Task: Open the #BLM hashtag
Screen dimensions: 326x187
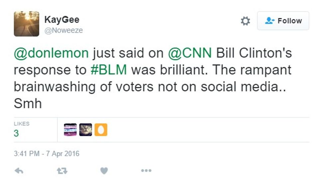Action: click(x=109, y=70)
